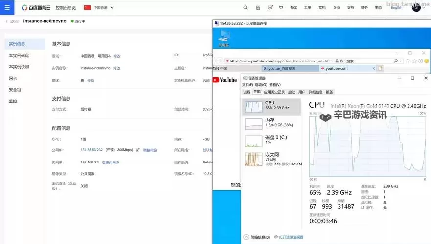Click the remote desktop connection title icon
431x244 pixels.
[x=217, y=23]
